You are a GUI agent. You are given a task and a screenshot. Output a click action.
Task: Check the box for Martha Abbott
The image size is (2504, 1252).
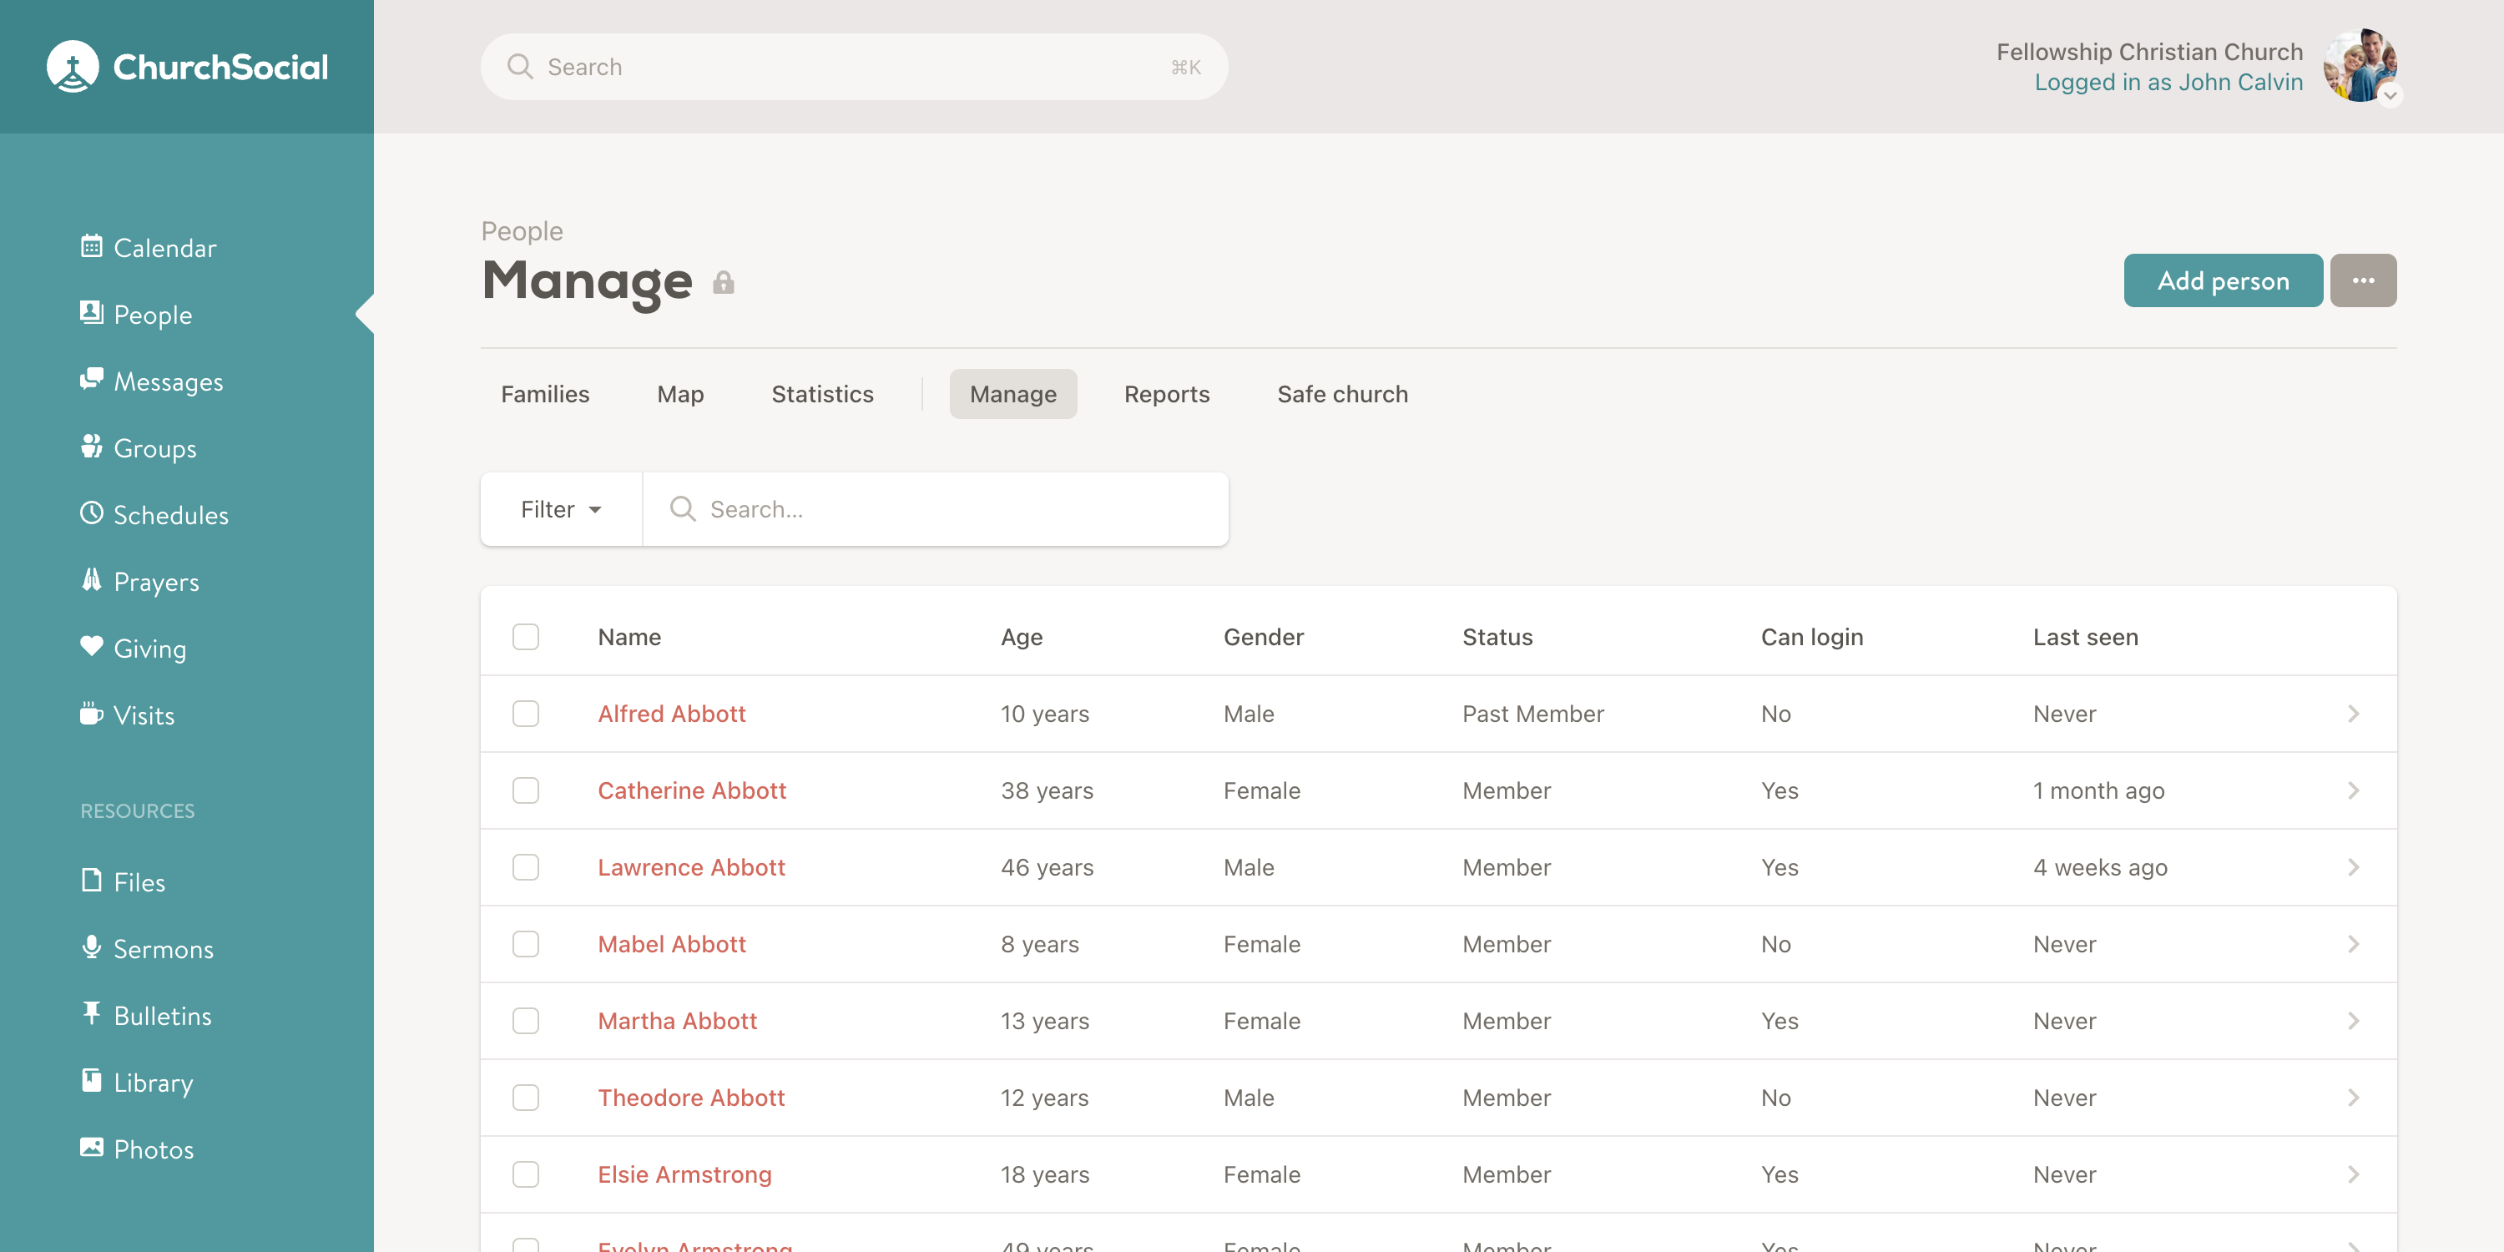point(526,1021)
